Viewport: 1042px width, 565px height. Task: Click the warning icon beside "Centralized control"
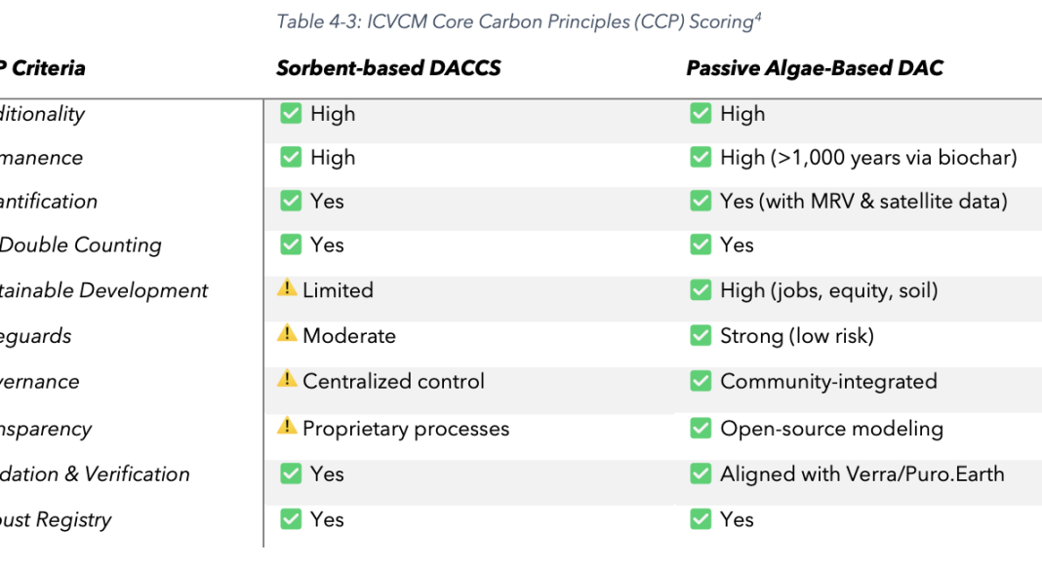(287, 380)
